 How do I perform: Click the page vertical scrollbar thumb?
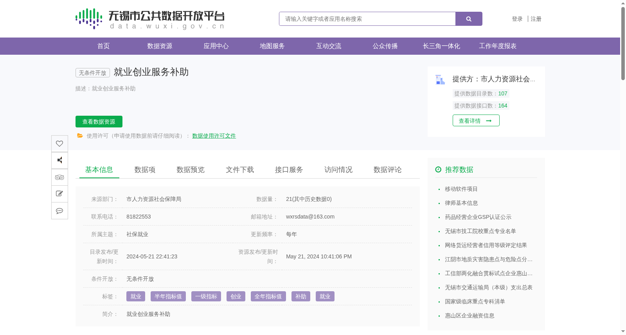pyautogui.click(x=623, y=44)
